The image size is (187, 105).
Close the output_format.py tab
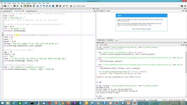coord(36,11)
